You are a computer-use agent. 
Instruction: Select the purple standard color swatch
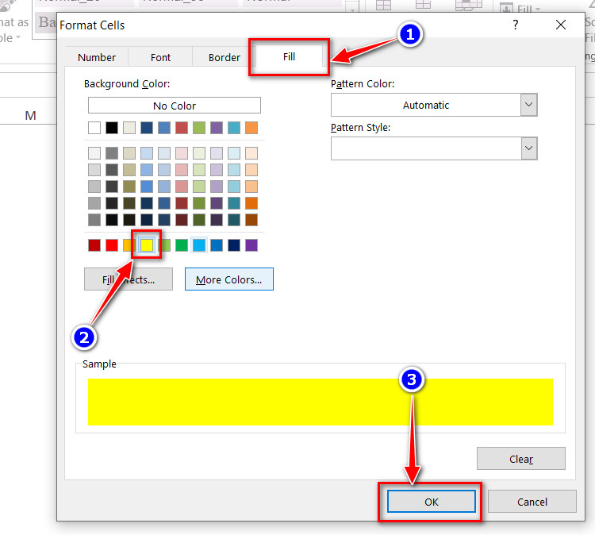(x=251, y=245)
